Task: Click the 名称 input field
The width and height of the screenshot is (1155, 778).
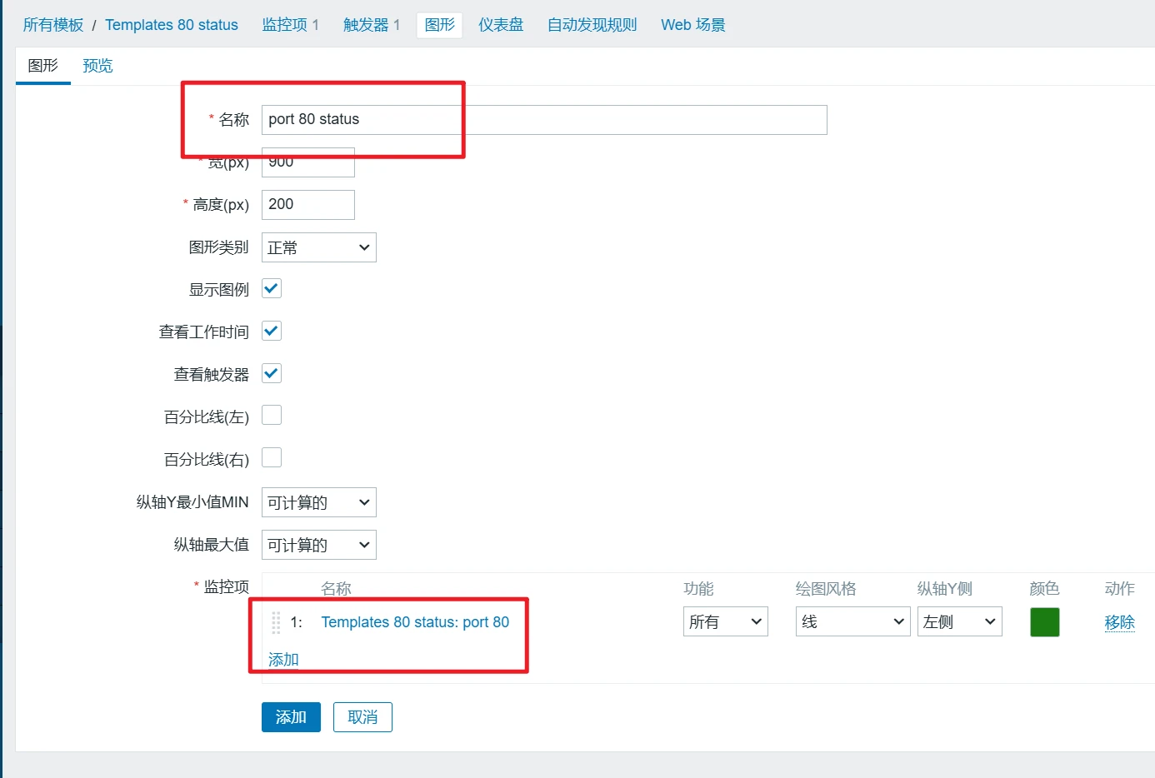Action: coord(543,120)
